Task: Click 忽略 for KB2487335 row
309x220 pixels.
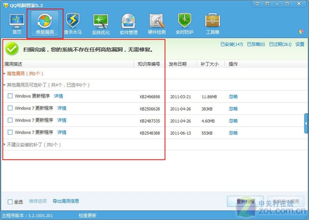Action: pyautogui.click(x=233, y=121)
